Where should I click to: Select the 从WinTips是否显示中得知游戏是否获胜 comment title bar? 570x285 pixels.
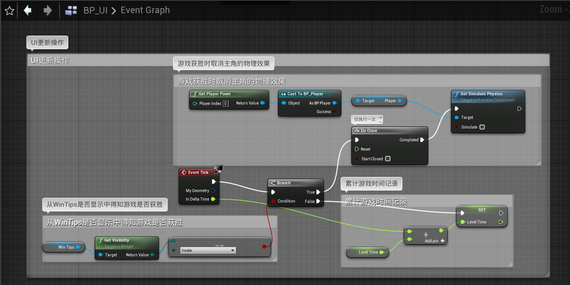[x=159, y=222]
